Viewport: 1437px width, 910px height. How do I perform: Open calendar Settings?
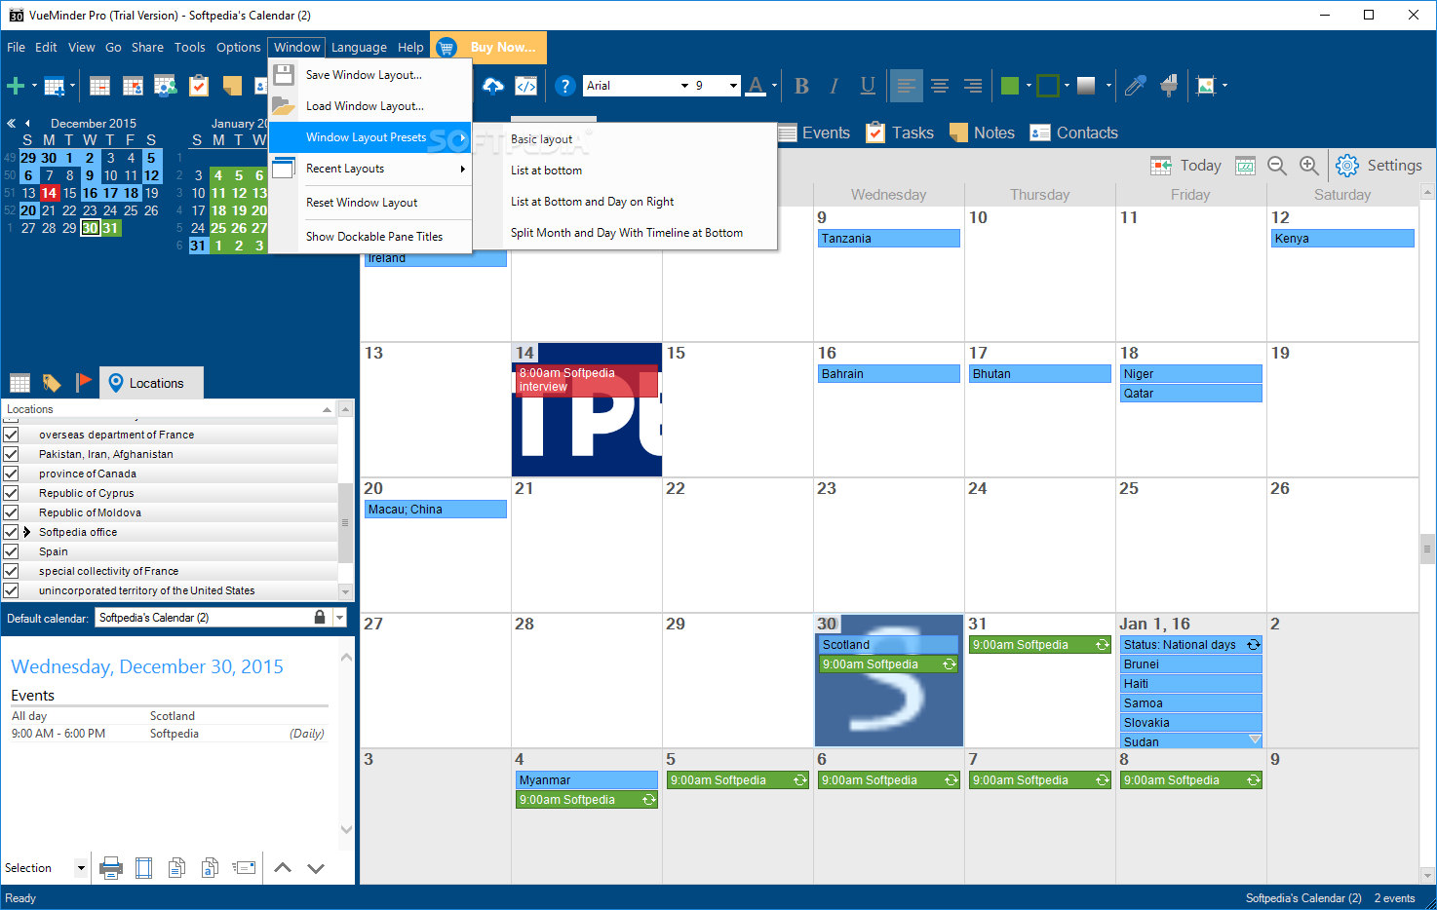pos(1379,166)
